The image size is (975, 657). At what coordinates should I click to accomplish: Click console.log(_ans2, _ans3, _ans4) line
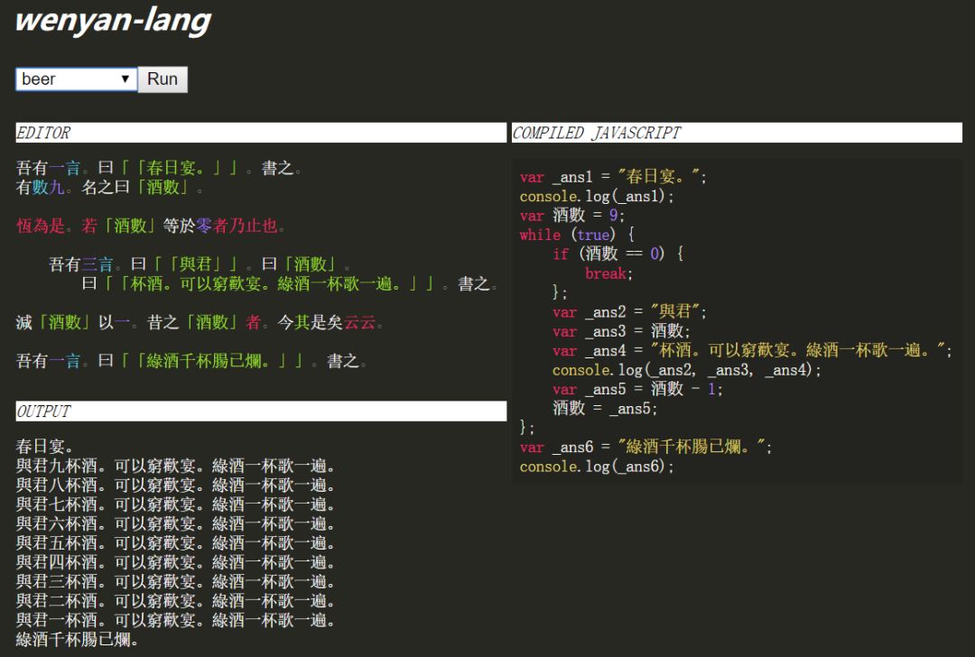(686, 370)
